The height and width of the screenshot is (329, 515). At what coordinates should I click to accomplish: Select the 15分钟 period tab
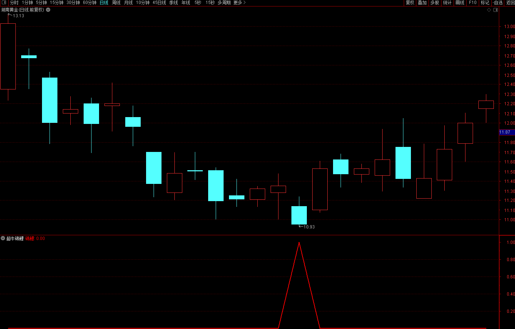click(x=57, y=3)
